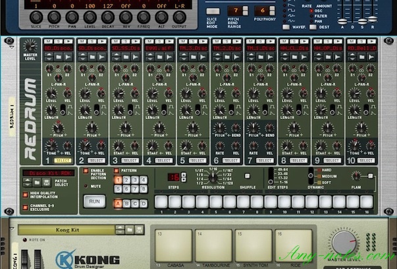
Task: Browse sample folder for Redrum channel 9
Action: point(328,57)
